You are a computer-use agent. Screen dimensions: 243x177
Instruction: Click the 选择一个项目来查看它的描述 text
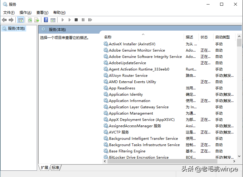click(64, 38)
